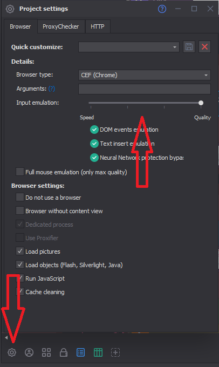Open Arguments help (?) link

(x=52, y=89)
